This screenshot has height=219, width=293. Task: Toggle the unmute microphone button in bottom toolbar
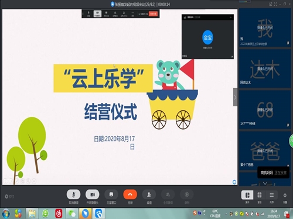[x=73, y=194]
